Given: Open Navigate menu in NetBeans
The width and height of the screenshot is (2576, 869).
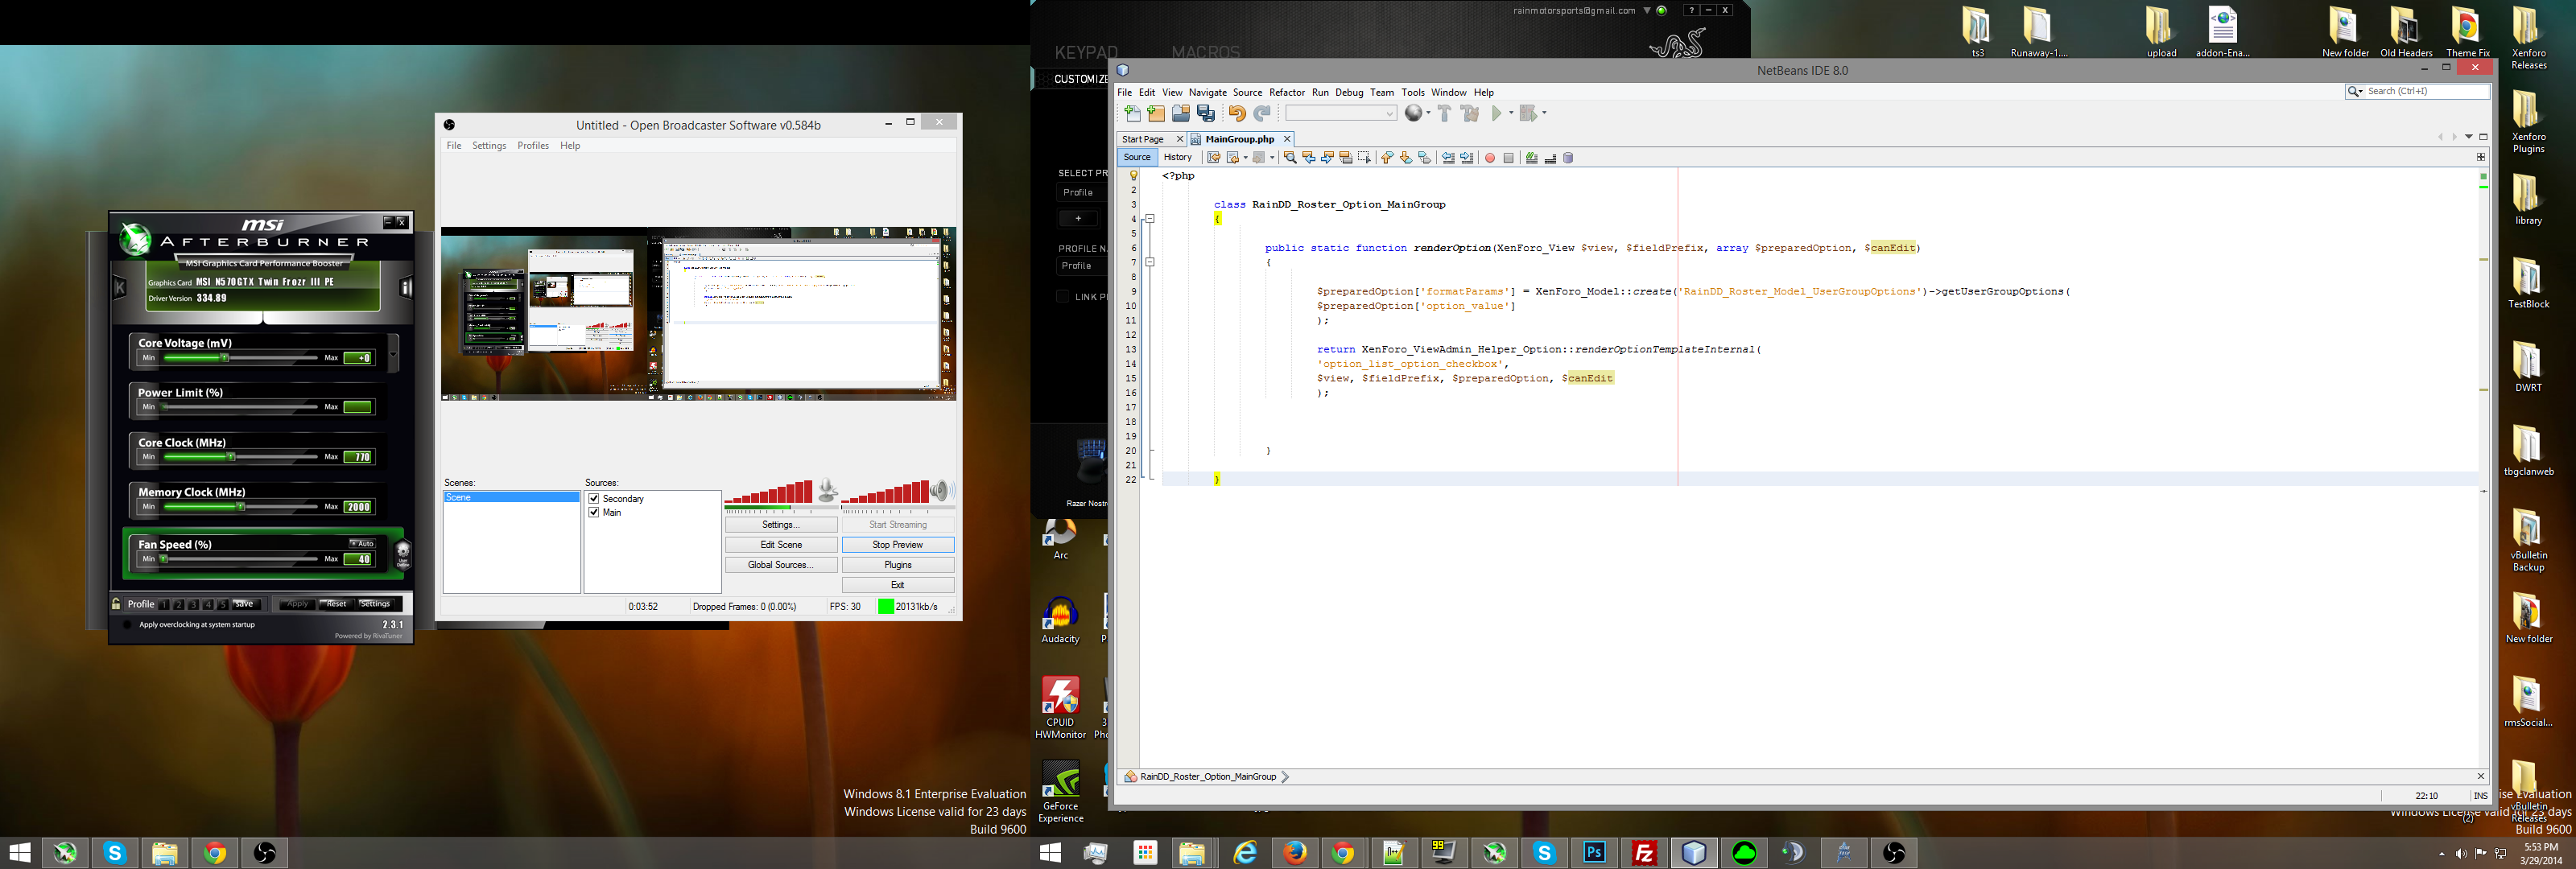Looking at the screenshot, I should [x=1207, y=92].
